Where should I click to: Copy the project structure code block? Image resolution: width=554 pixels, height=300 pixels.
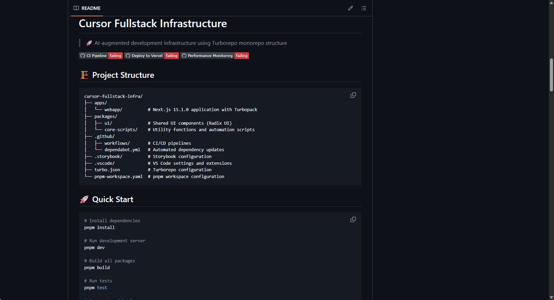coord(353,95)
